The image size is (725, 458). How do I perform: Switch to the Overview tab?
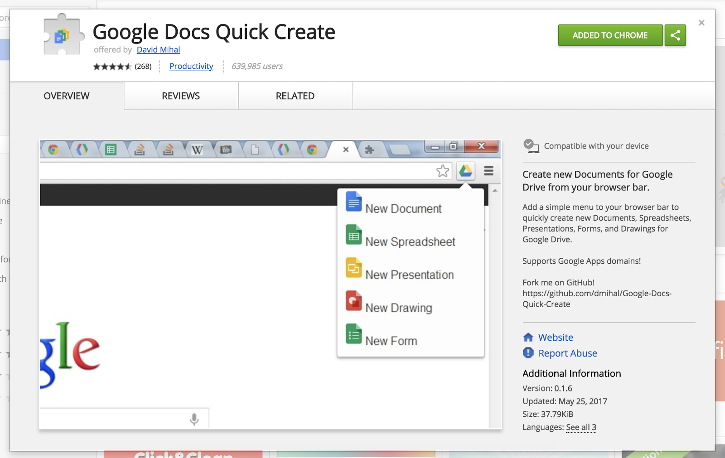[67, 96]
